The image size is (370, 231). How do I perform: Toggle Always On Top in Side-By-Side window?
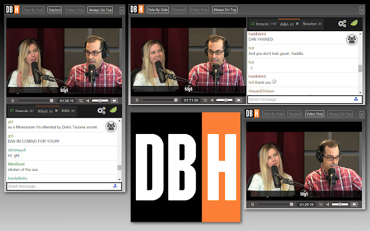(x=225, y=10)
